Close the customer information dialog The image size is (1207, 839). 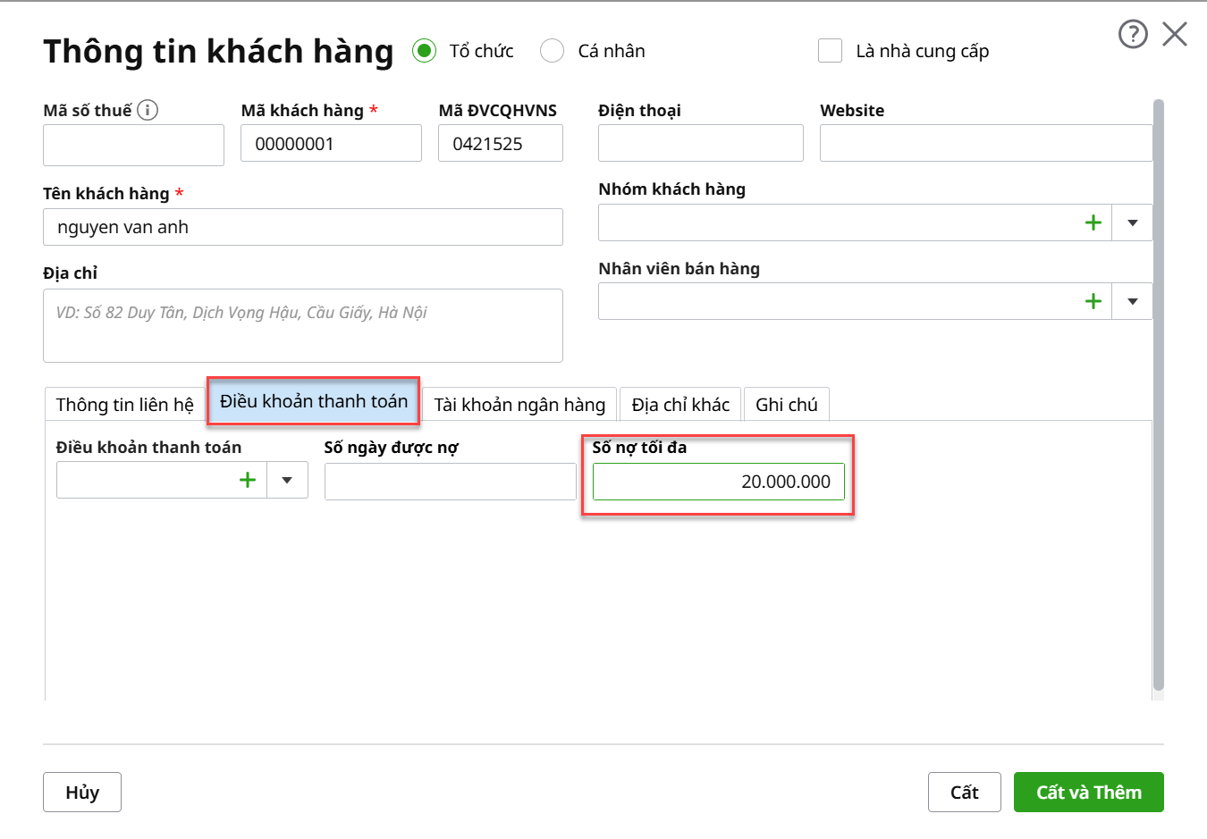[x=1175, y=35]
